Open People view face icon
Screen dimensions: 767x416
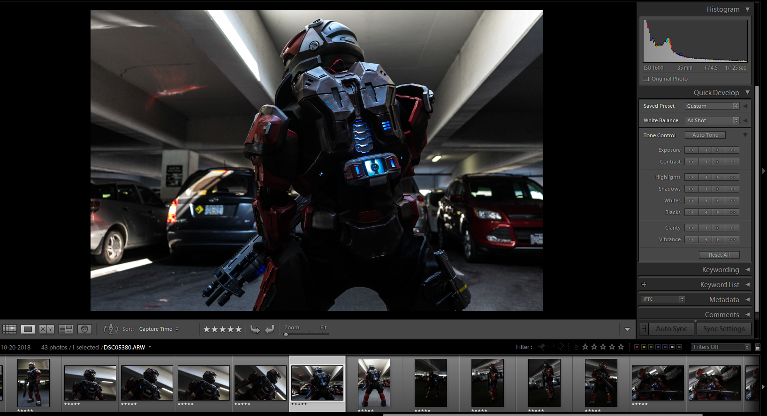pos(84,329)
